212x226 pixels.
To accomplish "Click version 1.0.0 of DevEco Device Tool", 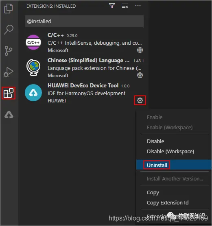I will pos(125,86).
